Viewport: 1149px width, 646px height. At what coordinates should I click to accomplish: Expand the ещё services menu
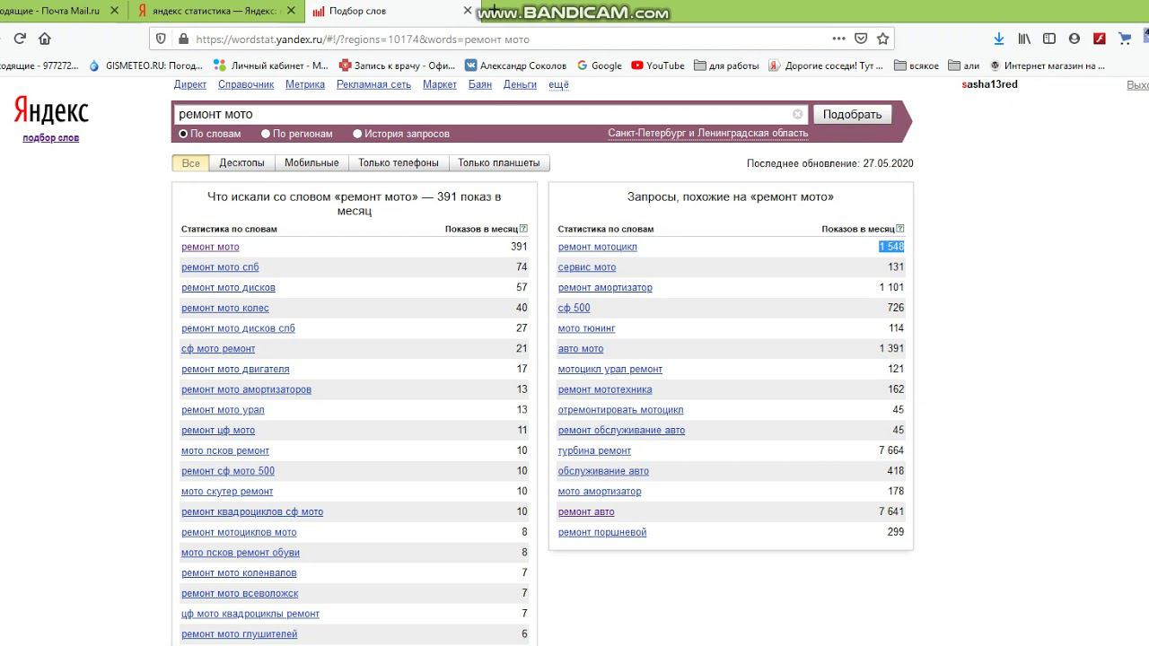point(558,84)
